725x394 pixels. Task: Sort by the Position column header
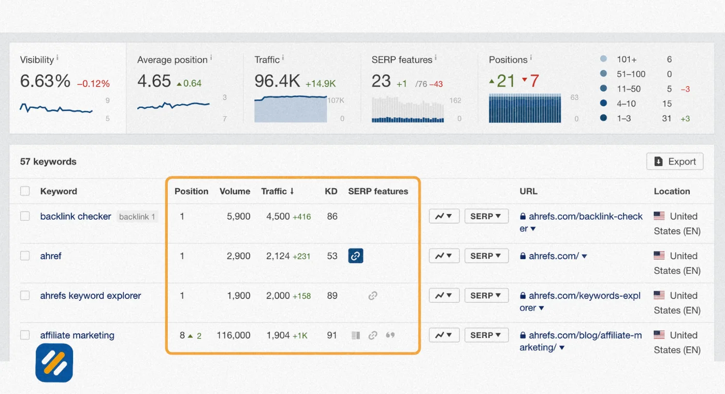[191, 191]
